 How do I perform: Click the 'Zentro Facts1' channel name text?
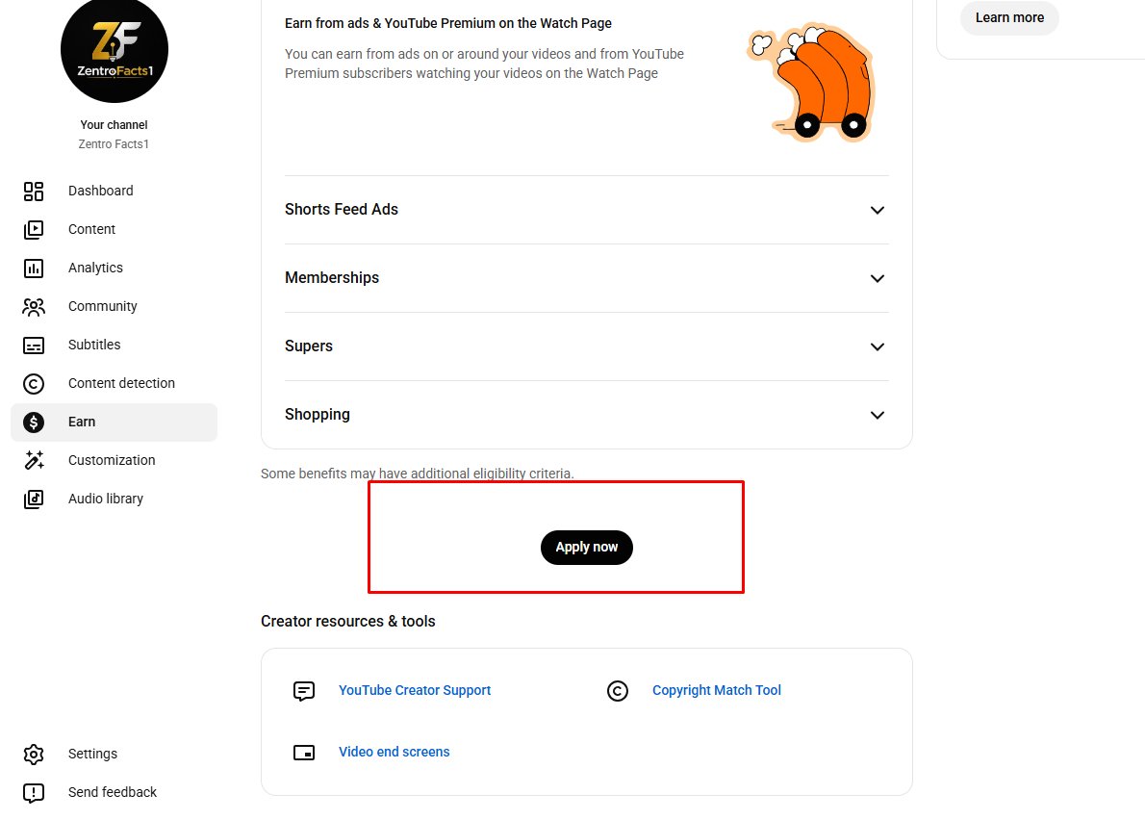[114, 144]
